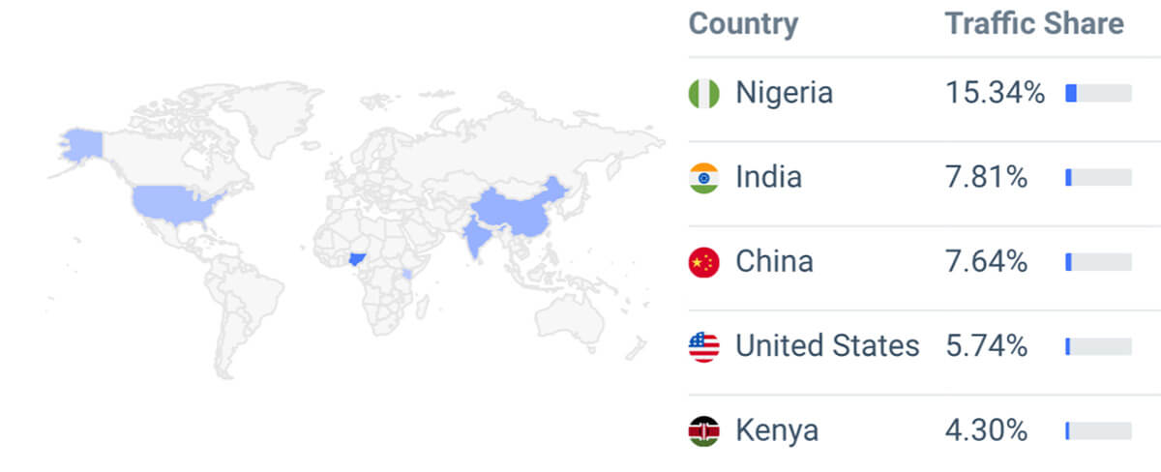This screenshot has height=472, width=1161.
Task: Open the Nigeria country link
Action: pos(784,93)
